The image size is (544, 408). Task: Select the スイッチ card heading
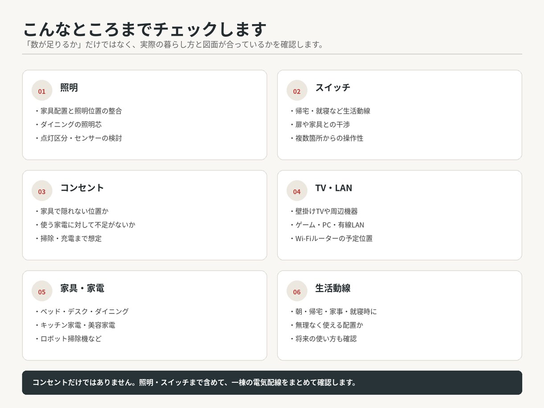click(x=333, y=87)
